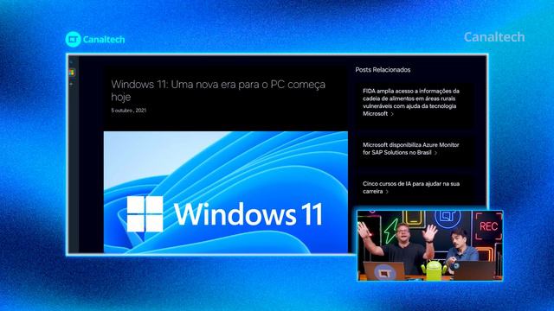Viewport: 554px width, 311px height.
Task: Click the Canaltech watermark text at top-right
Action: (x=494, y=37)
